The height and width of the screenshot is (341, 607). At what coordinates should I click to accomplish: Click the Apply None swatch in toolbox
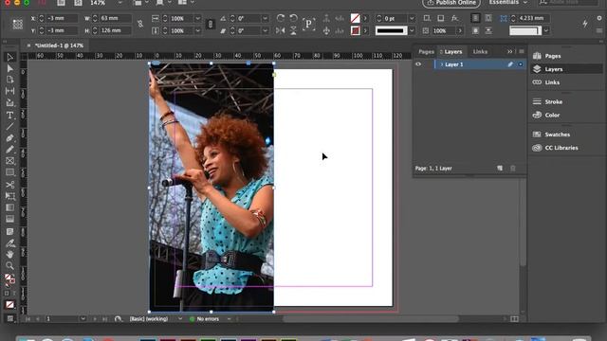tap(10, 305)
